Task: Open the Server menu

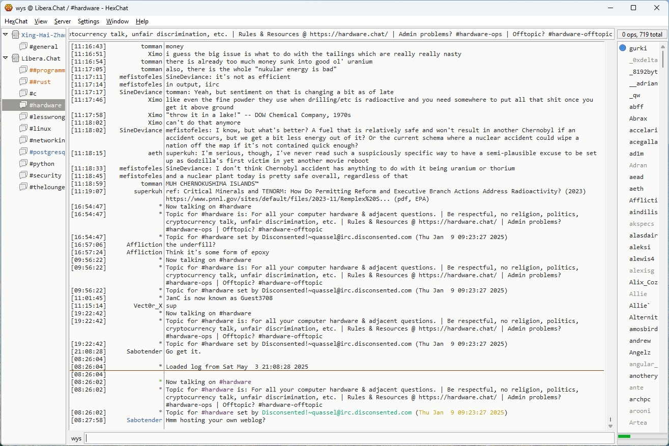Action: point(63,21)
